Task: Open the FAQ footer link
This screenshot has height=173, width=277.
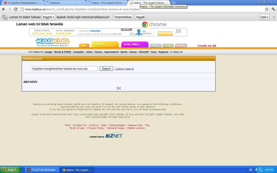Action: pos(67,125)
